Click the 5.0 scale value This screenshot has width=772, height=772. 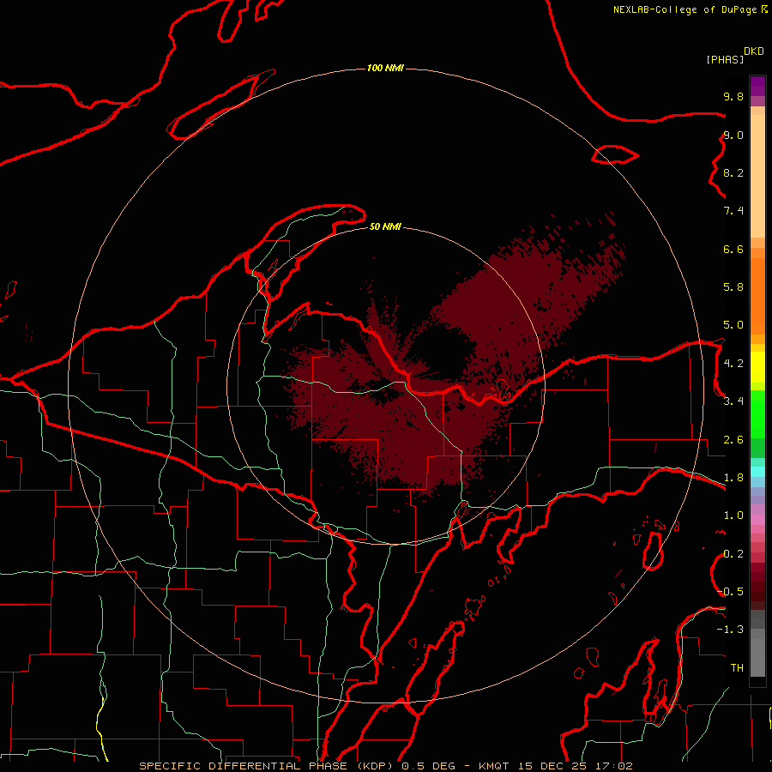click(x=733, y=325)
